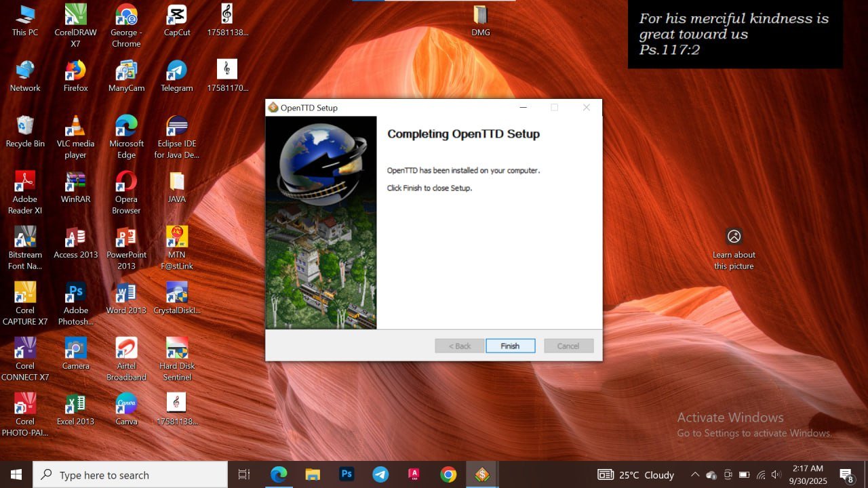Select the Bitstream Font Navigator shortcut
This screenshot has height=488, width=868.
point(25,248)
